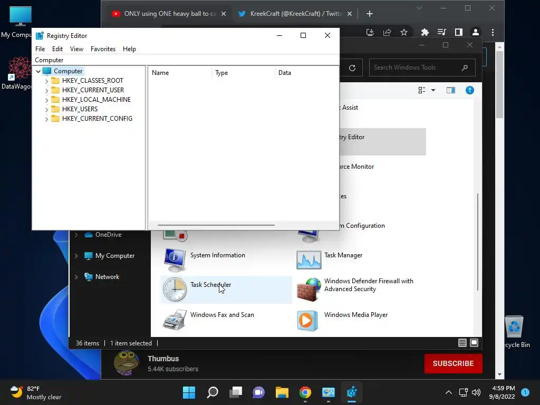The image size is (540, 405).
Task: Open the View menu in Registry Editor
Action: pos(76,49)
